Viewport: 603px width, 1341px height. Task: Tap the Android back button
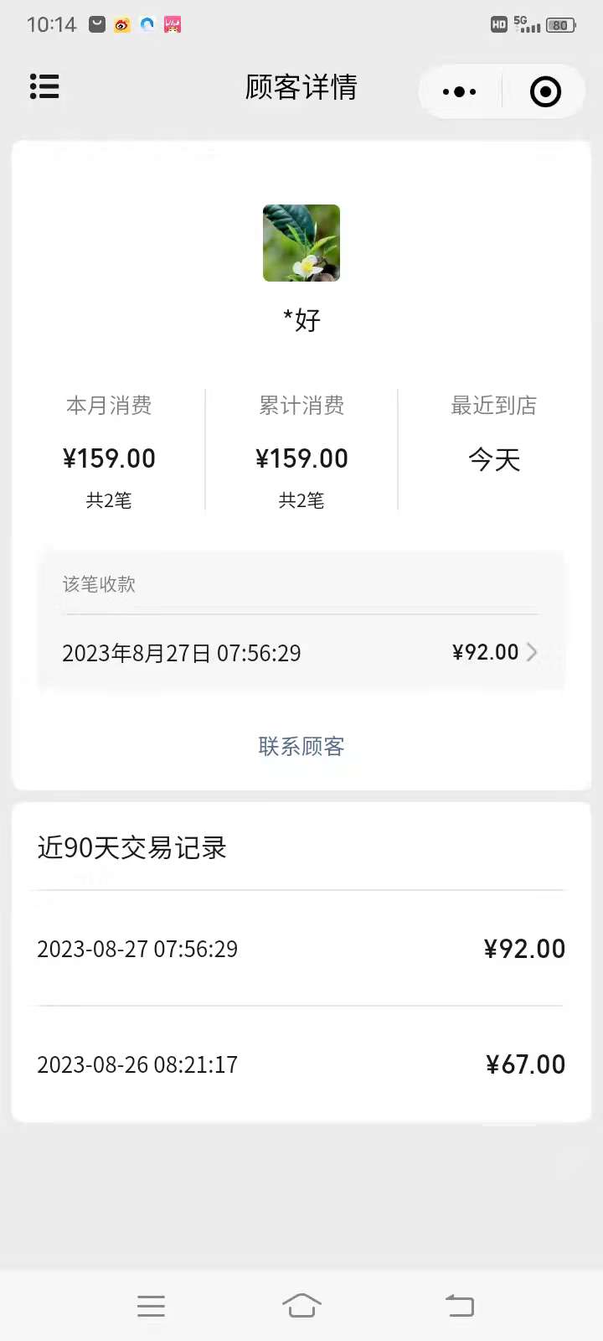click(x=460, y=1305)
